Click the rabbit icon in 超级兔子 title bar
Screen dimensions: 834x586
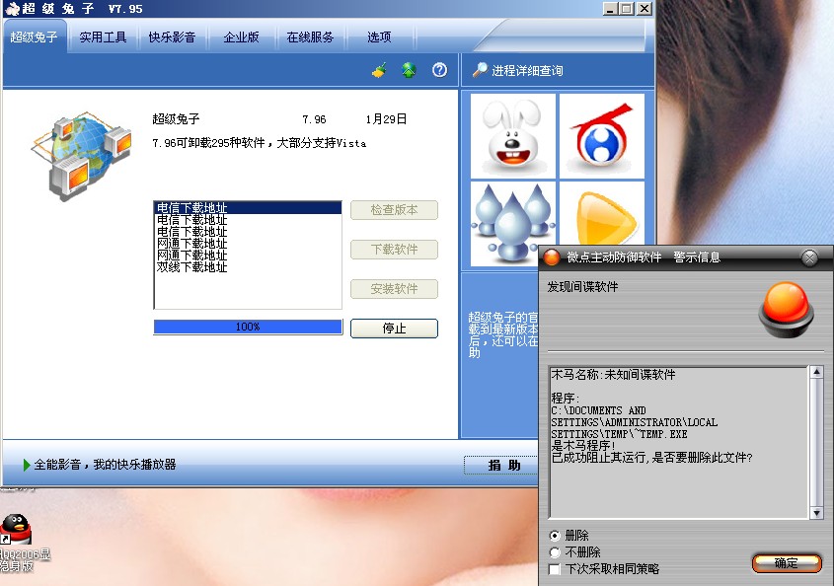coord(11,9)
